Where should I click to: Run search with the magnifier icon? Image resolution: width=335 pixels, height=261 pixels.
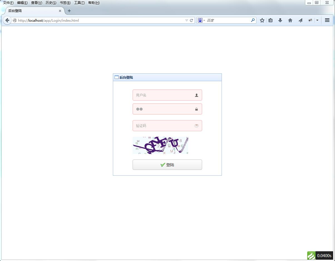point(253,20)
